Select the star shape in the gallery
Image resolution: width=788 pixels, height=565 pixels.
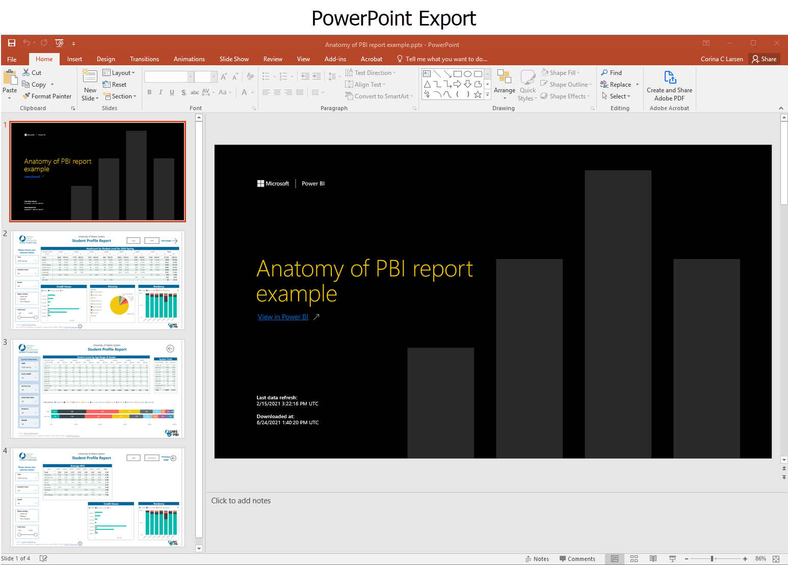(478, 94)
